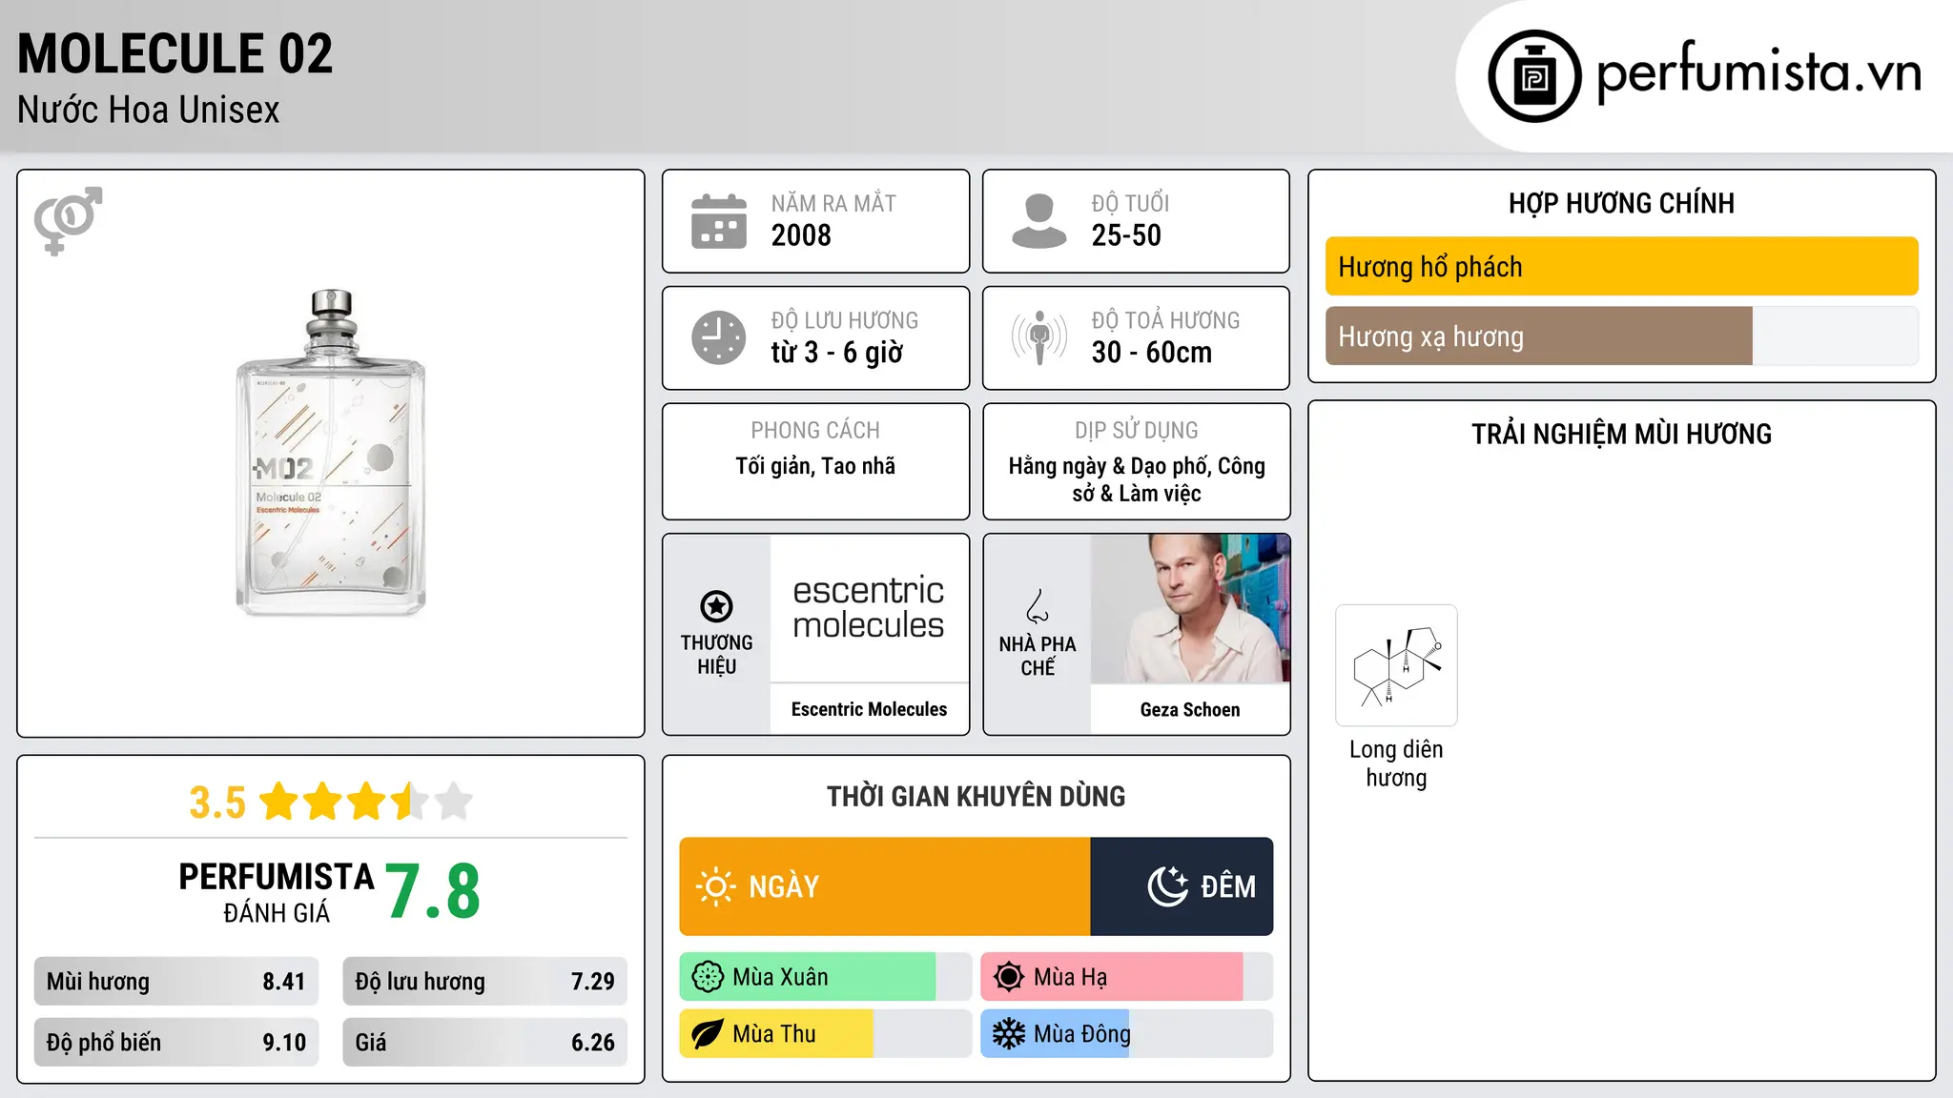
Task: Click the Long diên hương note label
Action: [x=1396, y=763]
